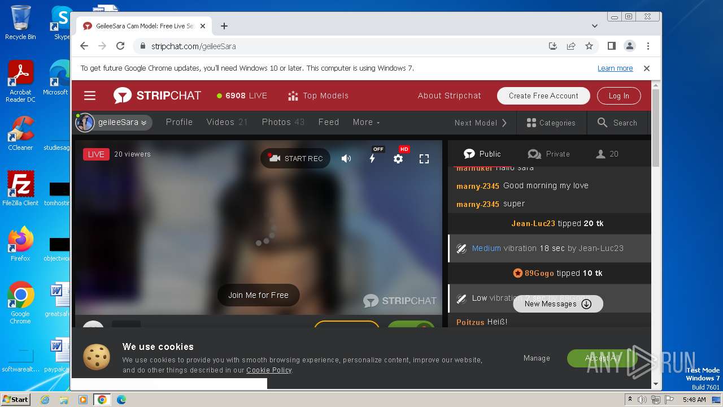The image size is (723, 407).
Task: Share this page icon
Action: click(571, 46)
